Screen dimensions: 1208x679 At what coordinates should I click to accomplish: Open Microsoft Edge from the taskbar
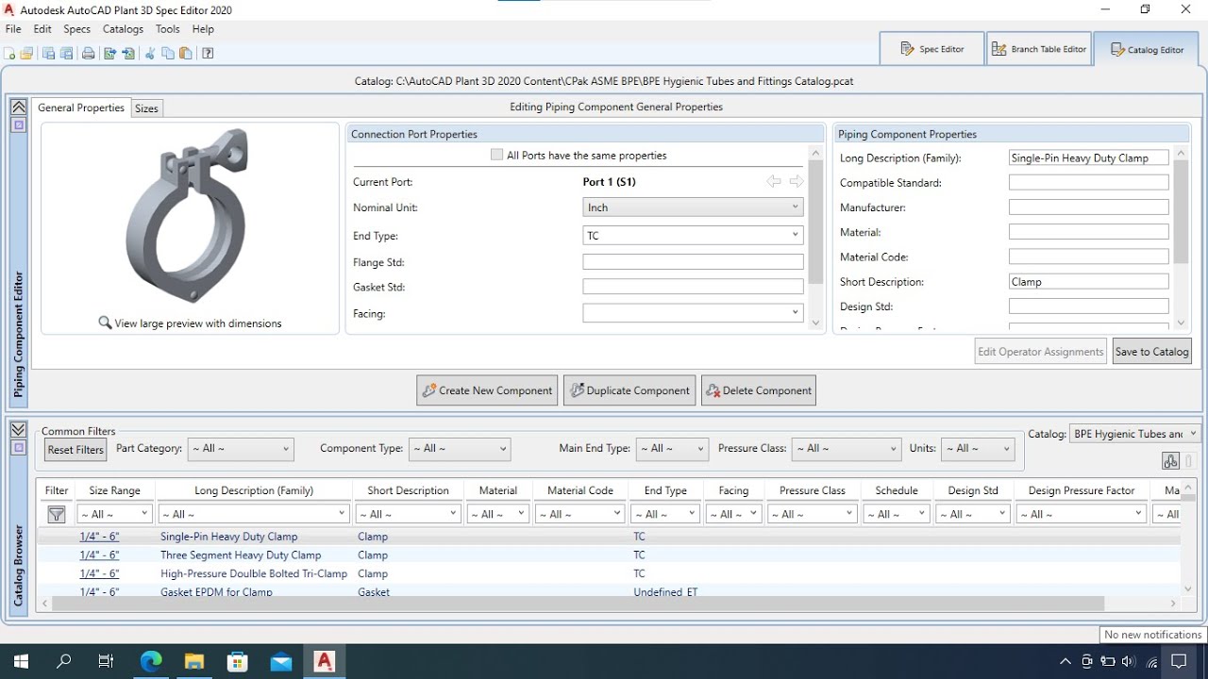pyautogui.click(x=151, y=662)
